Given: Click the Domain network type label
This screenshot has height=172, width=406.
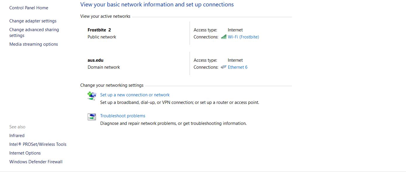Looking at the screenshot, I should coord(104,67).
